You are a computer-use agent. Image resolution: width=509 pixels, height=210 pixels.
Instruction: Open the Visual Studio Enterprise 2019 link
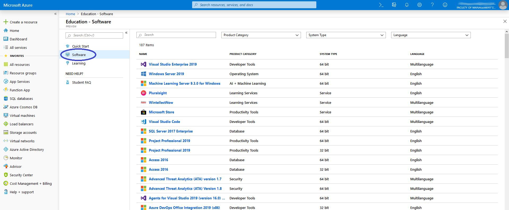pyautogui.click(x=172, y=64)
